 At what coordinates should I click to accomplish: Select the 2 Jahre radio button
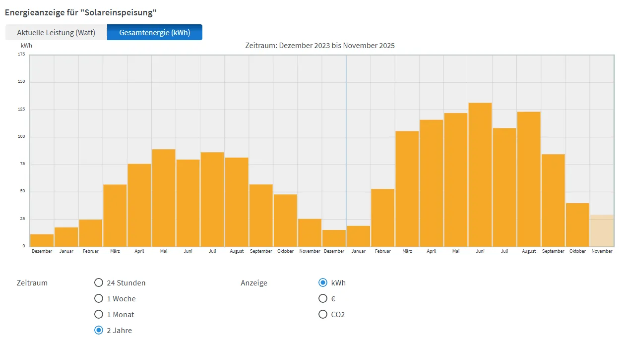coord(99,331)
